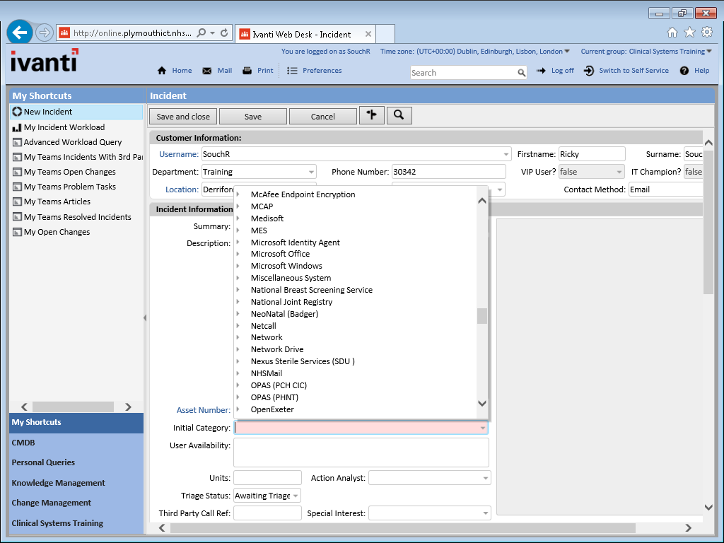
Task: Click the category list scrollbar thumb
Action: coord(482,316)
